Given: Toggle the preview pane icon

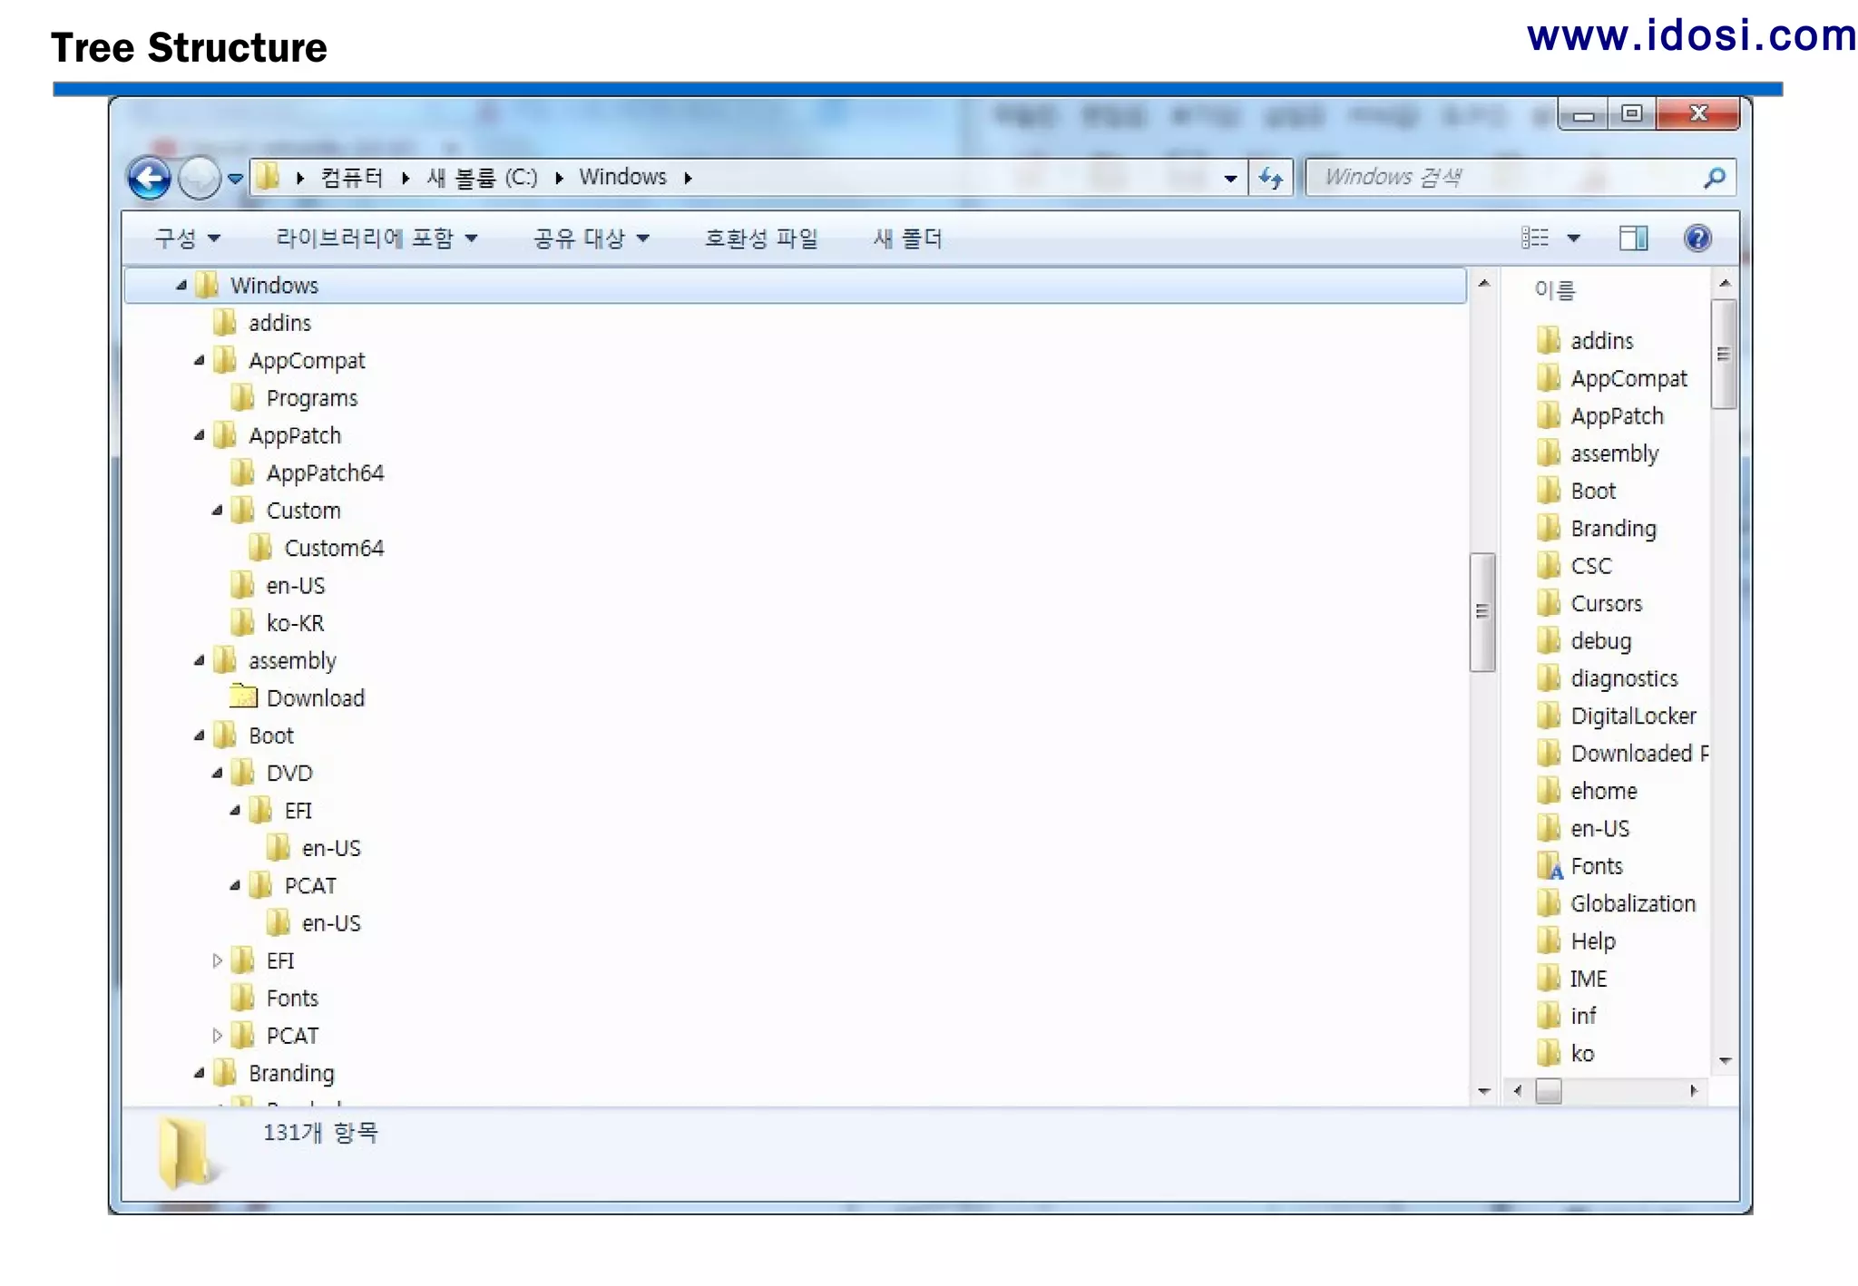Looking at the screenshot, I should [1633, 239].
